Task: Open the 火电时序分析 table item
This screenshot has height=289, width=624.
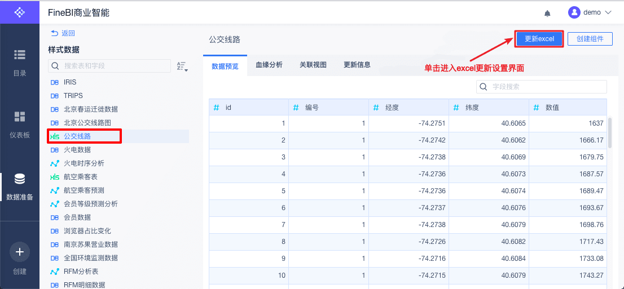Action: [x=84, y=163]
